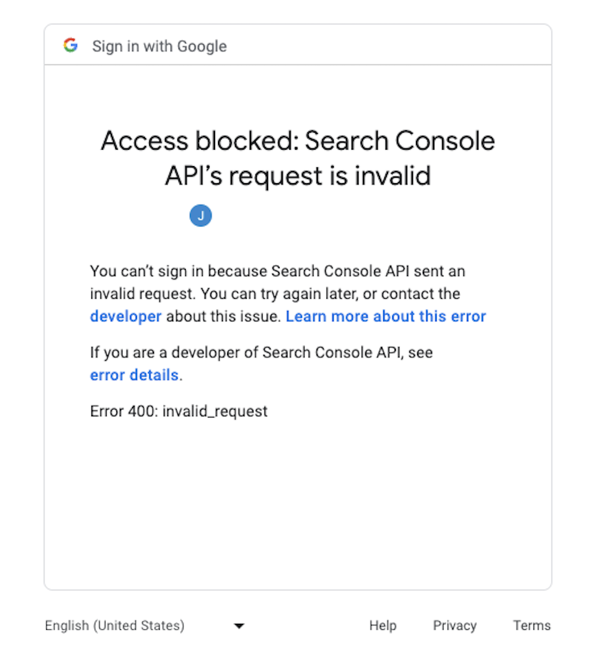This screenshot has width=592, height=667.
Task: Open the Terms page
Action: [532, 626]
